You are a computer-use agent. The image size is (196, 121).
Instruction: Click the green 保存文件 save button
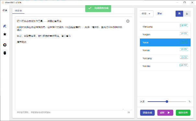click(183, 113)
